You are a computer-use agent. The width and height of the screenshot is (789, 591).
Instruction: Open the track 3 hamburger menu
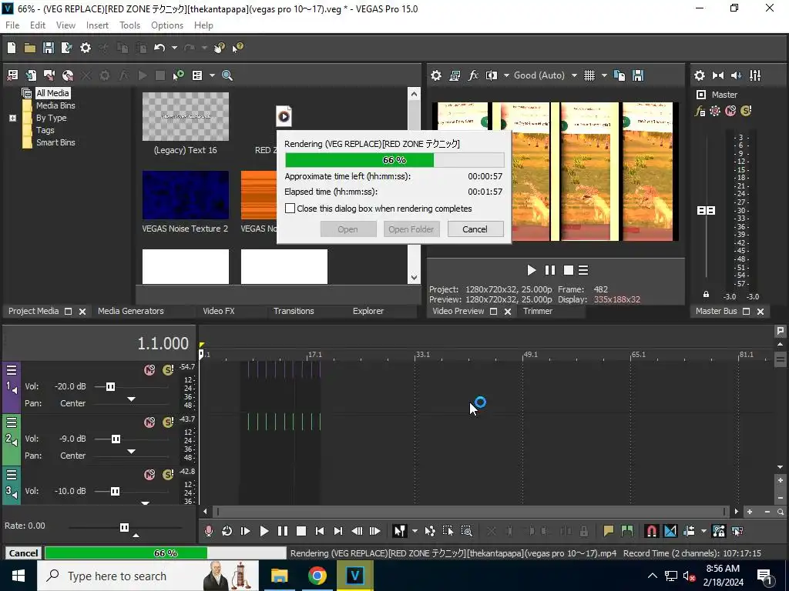(12, 475)
